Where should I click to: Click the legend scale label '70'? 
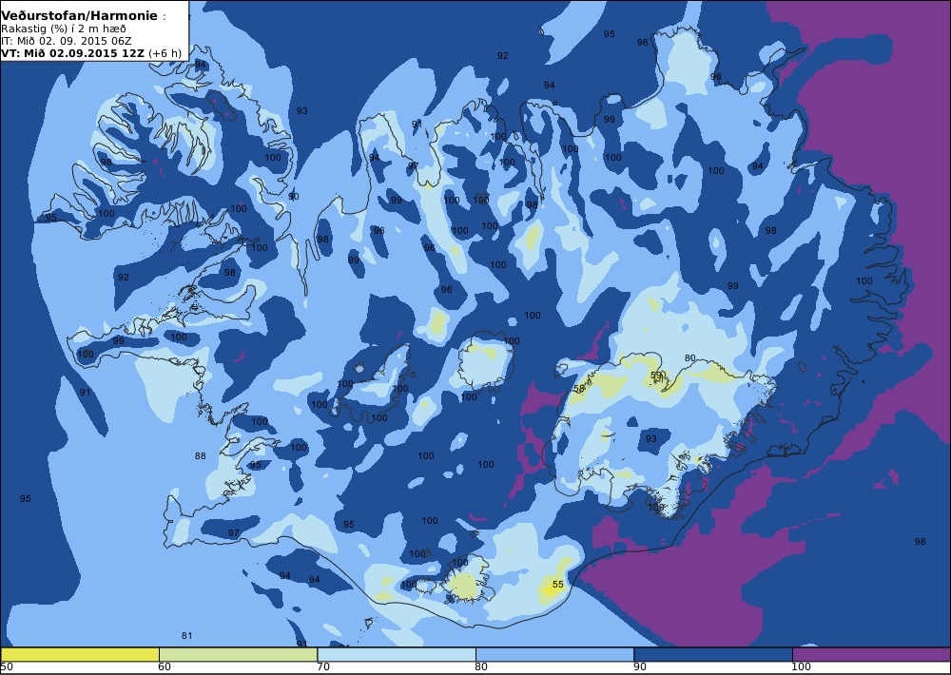[x=323, y=667]
